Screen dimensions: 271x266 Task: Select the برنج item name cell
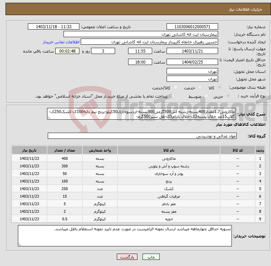[x=169, y=181]
